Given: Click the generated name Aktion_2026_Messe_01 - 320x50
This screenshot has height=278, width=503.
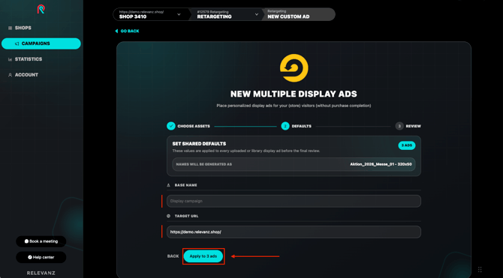Looking at the screenshot, I should 381,164.
